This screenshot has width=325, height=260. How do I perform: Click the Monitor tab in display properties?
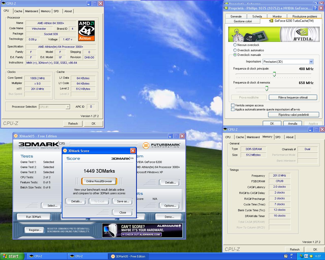pyautogui.click(x=277, y=16)
